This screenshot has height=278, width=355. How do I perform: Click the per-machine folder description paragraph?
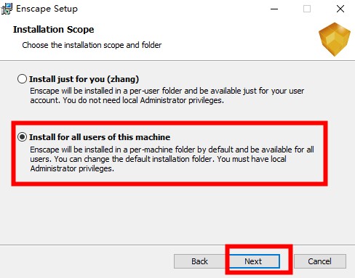point(172,159)
